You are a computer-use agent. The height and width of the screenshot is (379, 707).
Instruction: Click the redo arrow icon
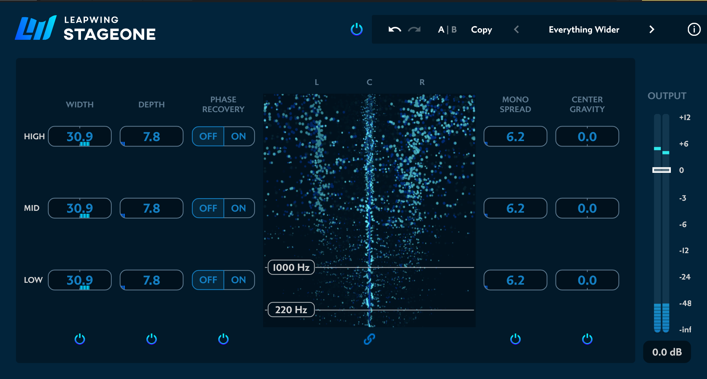[x=414, y=29]
